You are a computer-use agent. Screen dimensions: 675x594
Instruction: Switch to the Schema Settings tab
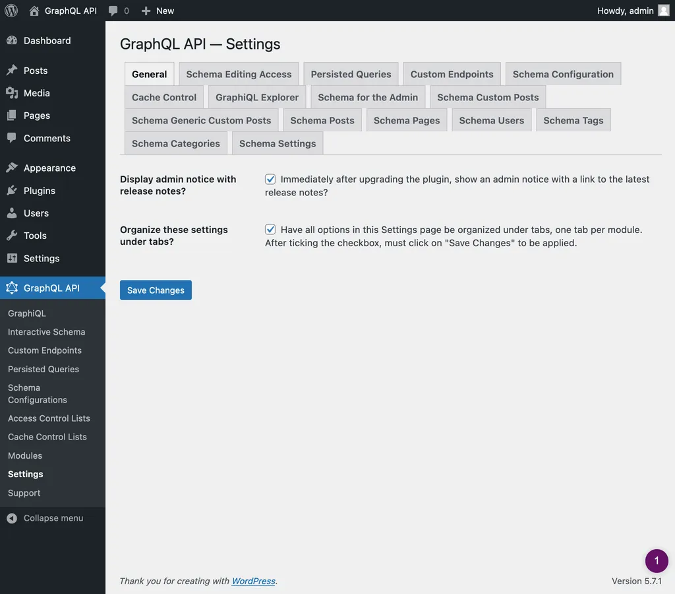pos(278,143)
